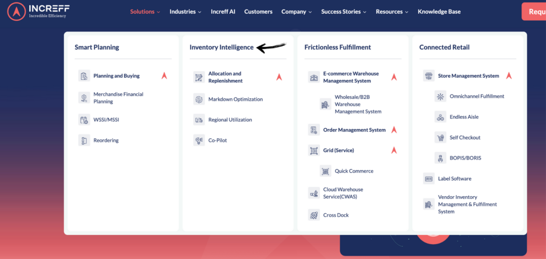Click the Label Software barcode icon

[x=429, y=179]
